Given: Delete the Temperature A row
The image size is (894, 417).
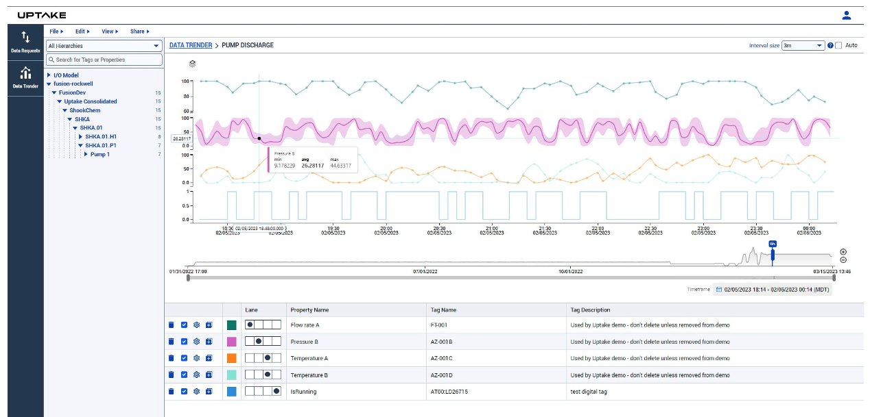Looking at the screenshot, I should point(172,358).
